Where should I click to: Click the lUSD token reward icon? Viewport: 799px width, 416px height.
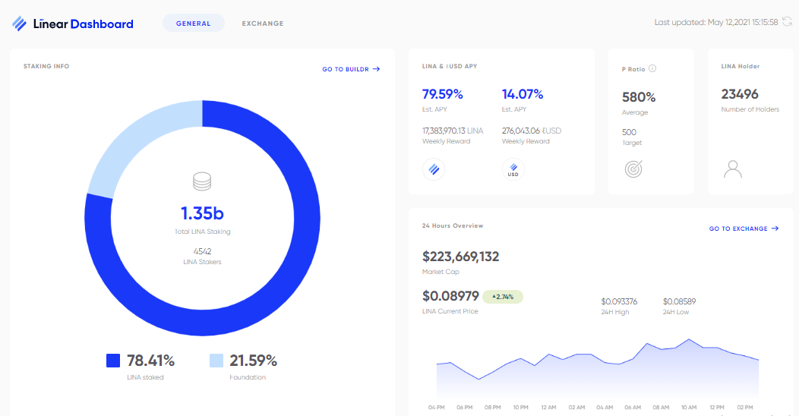(513, 169)
